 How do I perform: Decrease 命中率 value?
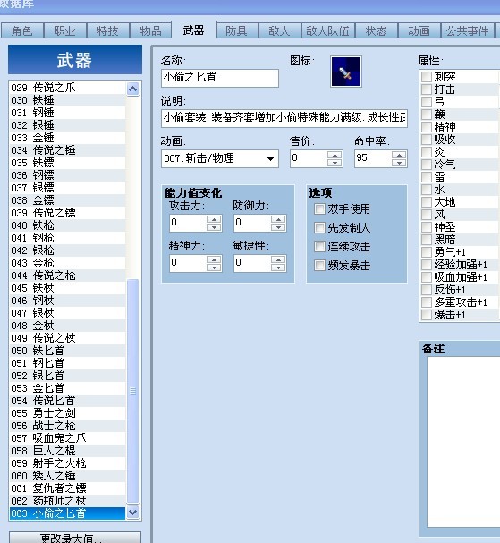(x=399, y=163)
